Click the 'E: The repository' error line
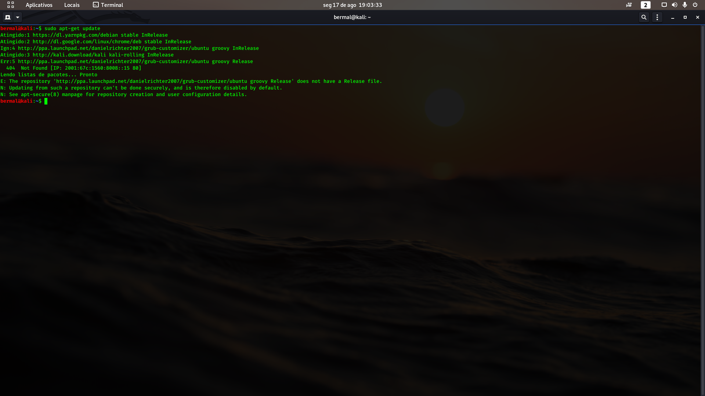 click(191, 81)
